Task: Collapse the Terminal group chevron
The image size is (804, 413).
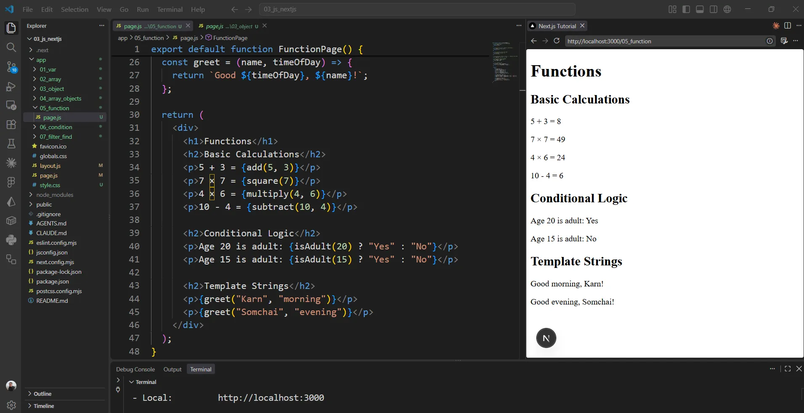Action: coord(132,382)
